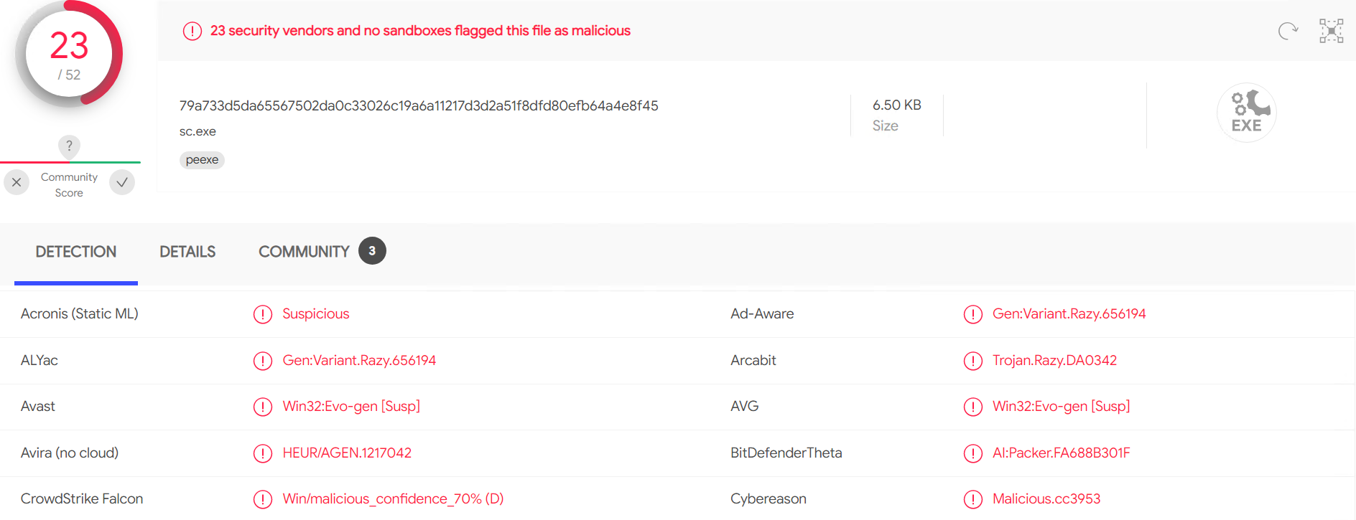
Task: Reanalyze the file using the refresh icon
Action: 1288,31
